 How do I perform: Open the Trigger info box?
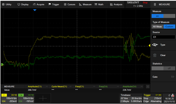152,98
